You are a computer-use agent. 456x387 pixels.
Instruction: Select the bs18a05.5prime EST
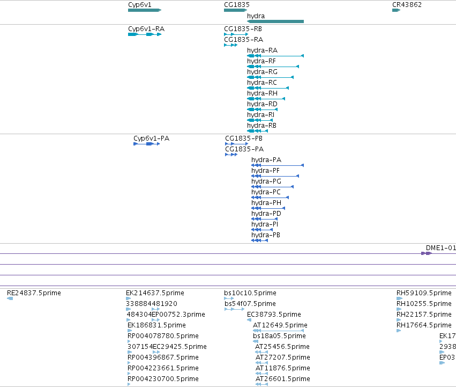(x=256, y=341)
